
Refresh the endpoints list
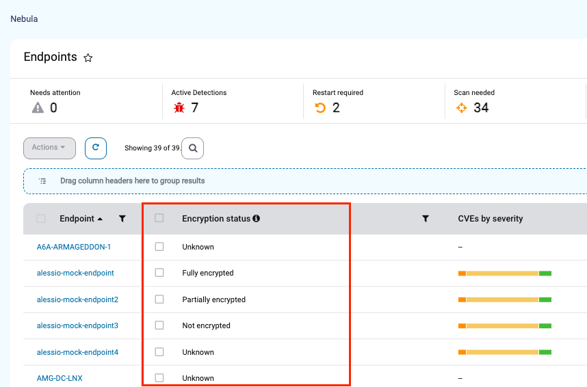pyautogui.click(x=96, y=148)
